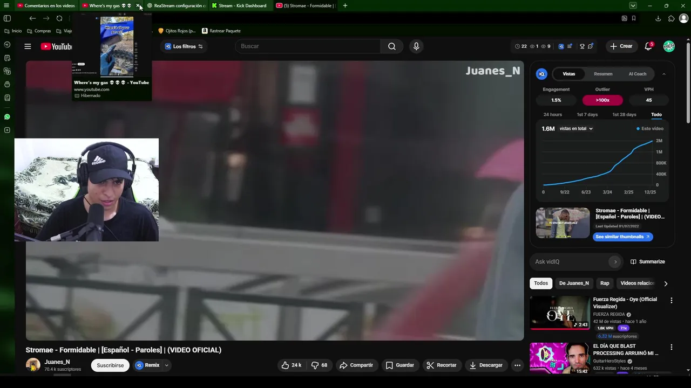Open the vidIQ chat bubble icon

pyautogui.click(x=591, y=46)
